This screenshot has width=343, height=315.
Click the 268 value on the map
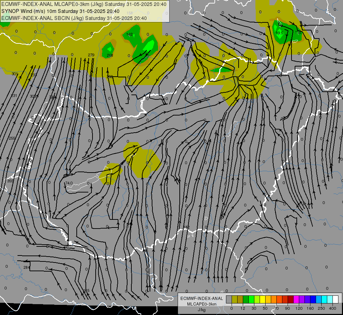click(x=110, y=55)
